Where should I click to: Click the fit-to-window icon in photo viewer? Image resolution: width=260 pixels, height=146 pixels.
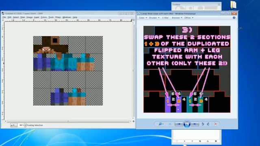pyautogui.click(x=170, y=124)
